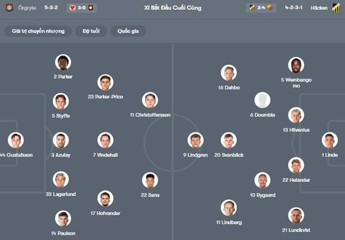Select player 2 Parker's avatar
The width and height of the screenshot is (345, 240).
point(63,62)
